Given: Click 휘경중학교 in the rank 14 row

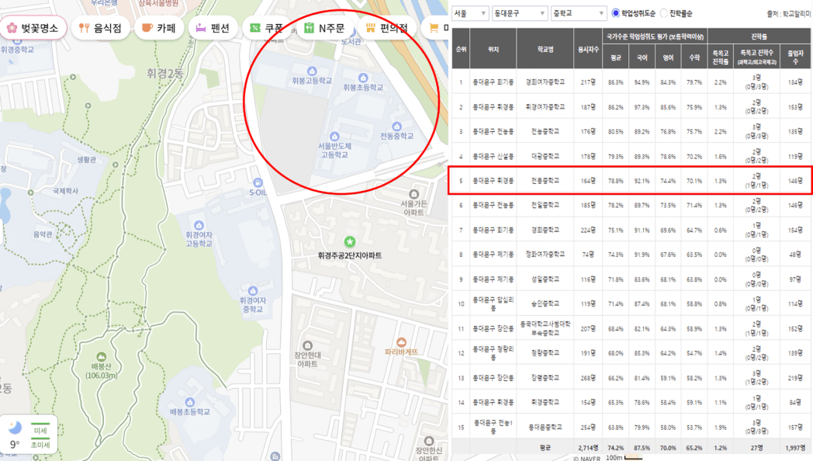Looking at the screenshot, I should point(545,402).
